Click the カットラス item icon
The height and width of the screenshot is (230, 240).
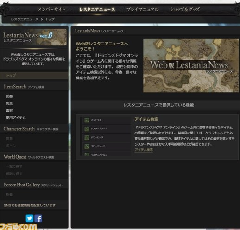[87, 120]
